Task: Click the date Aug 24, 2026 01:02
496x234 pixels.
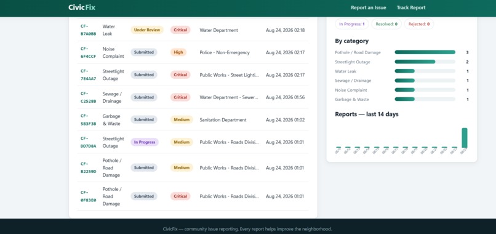Action: 285,119
